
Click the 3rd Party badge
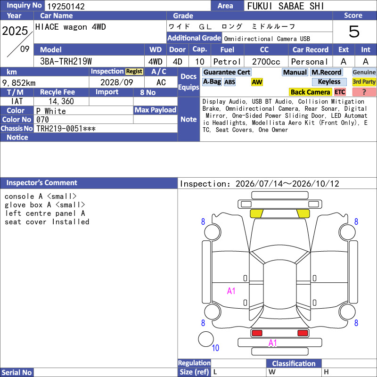364,82
